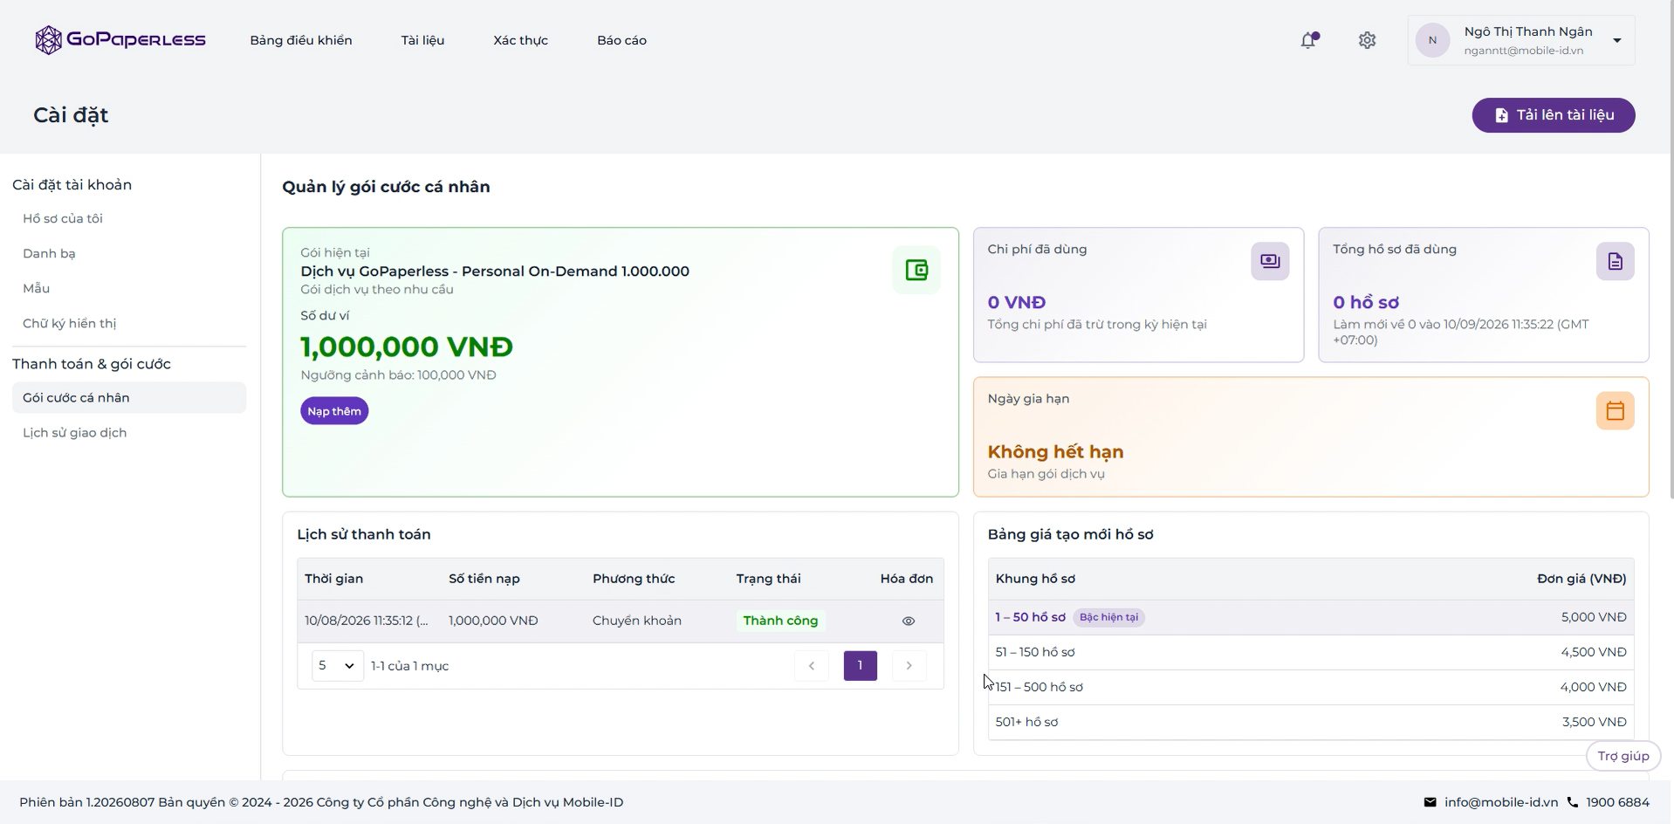The height and width of the screenshot is (824, 1674).
Task: Open Bảng điều khiển menu
Action: point(301,40)
